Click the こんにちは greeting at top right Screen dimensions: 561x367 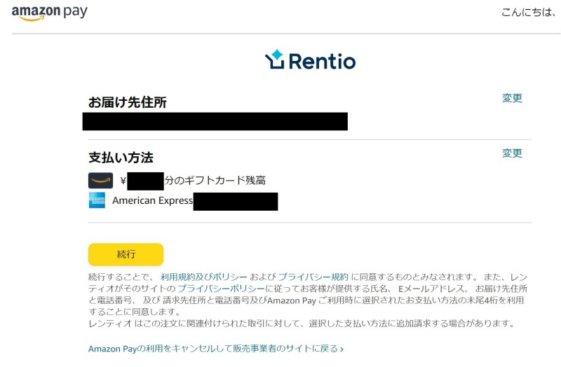[x=528, y=13]
